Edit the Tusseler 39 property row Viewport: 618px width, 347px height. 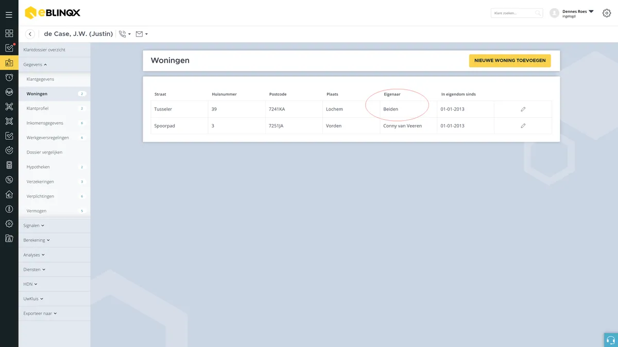(x=523, y=109)
